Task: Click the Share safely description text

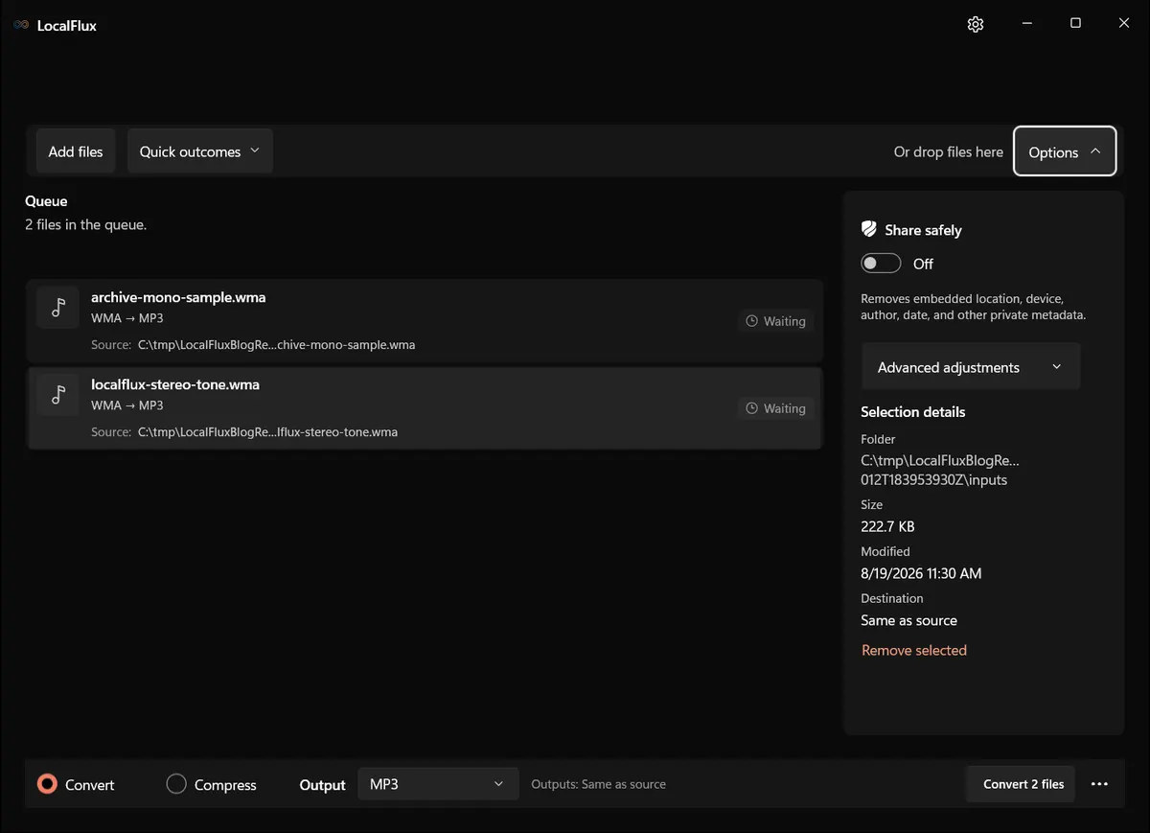Action: [x=974, y=307]
